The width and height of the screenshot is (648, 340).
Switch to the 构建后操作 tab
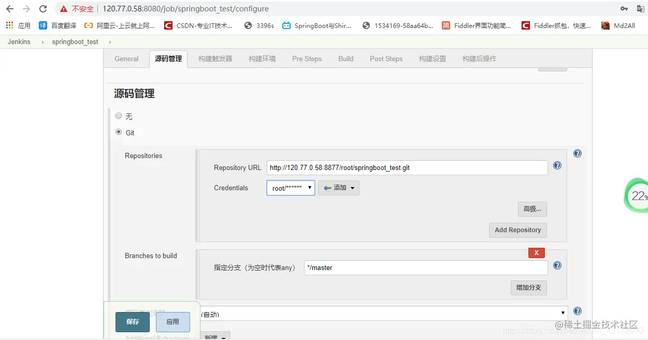click(x=479, y=59)
